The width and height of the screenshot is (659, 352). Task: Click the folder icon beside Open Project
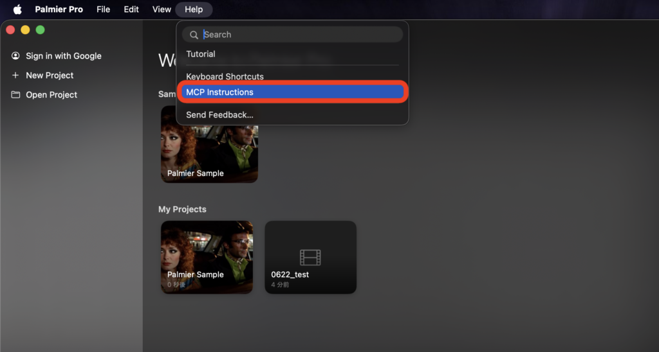15,94
